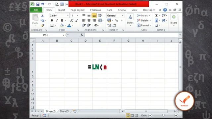Image resolution: width=212 pixels, height=119 pixels.
Task: Toggle underline formatting
Action: pyautogui.click(x=62, y=20)
